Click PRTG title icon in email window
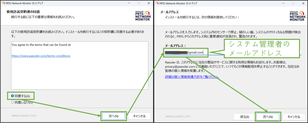308x123 pixels. [x=157, y=3]
